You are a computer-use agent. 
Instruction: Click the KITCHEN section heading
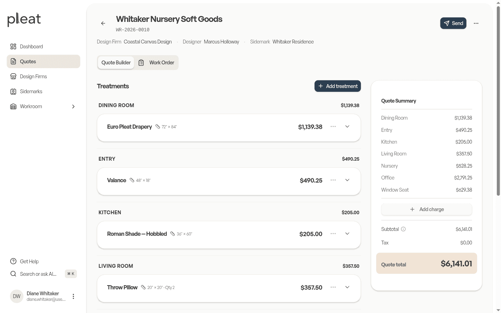[x=110, y=212]
